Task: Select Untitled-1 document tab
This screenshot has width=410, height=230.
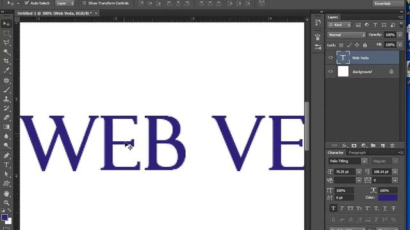Action: (x=54, y=13)
